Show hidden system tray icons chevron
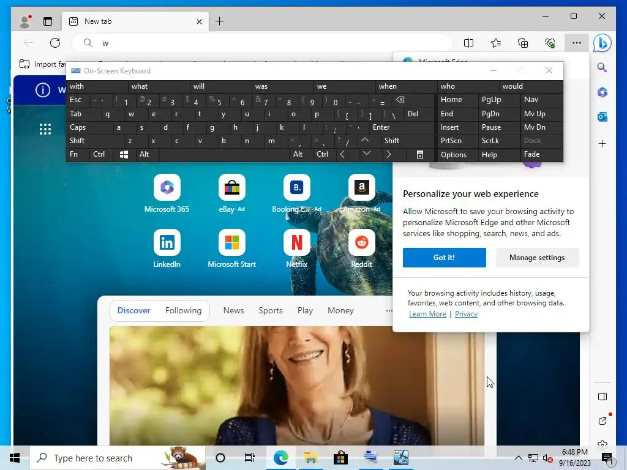 click(518, 458)
